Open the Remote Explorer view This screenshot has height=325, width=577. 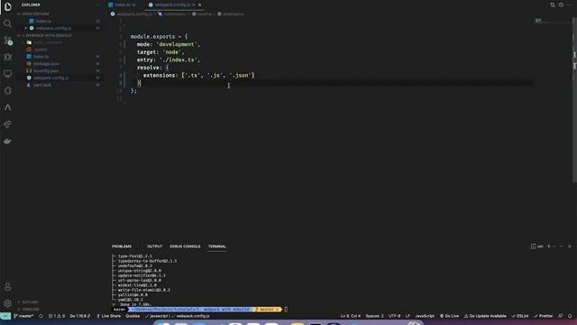(8, 74)
